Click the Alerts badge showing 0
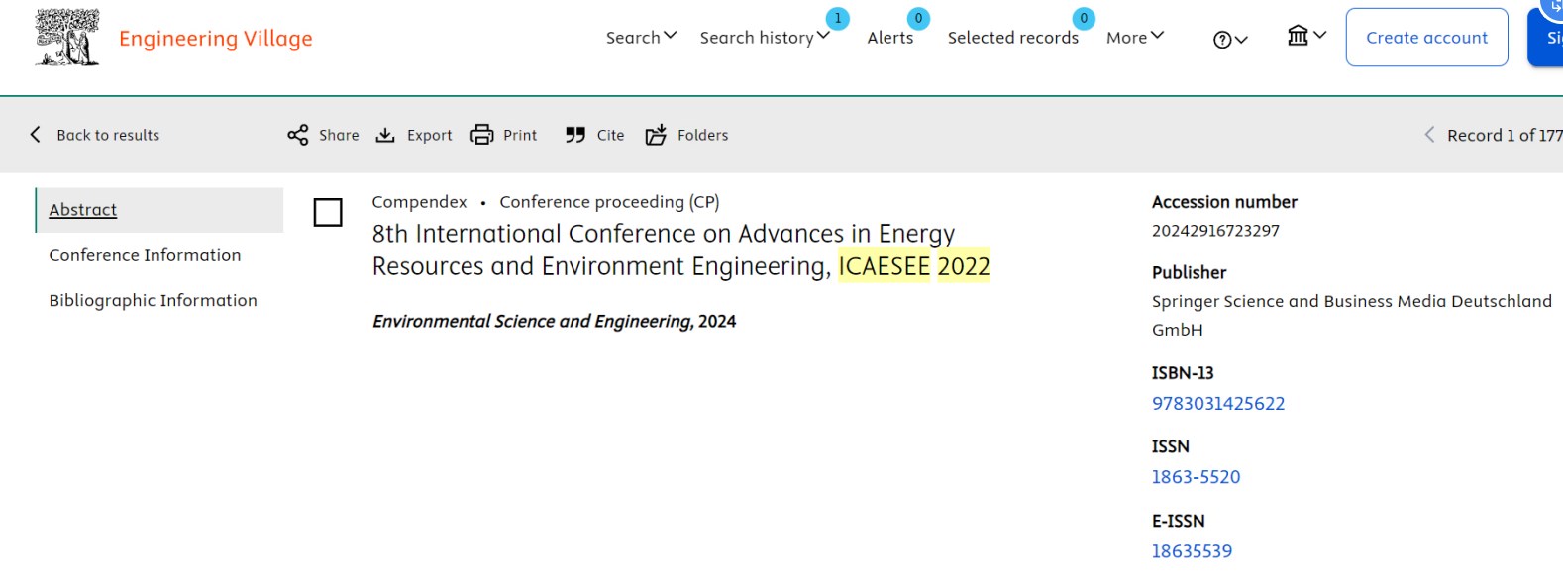 (x=918, y=18)
